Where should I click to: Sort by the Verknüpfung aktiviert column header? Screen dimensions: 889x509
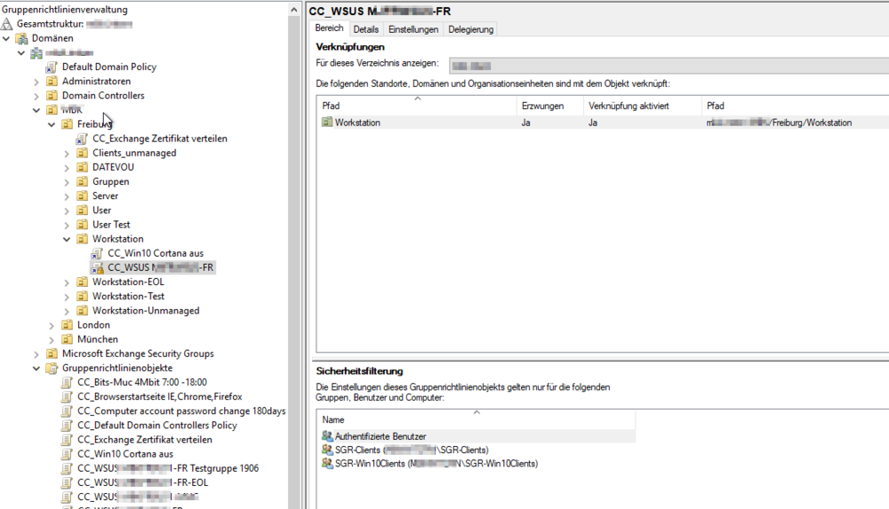pyautogui.click(x=629, y=106)
